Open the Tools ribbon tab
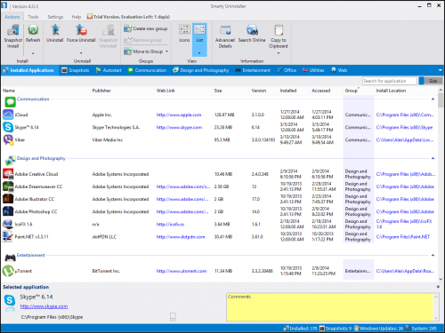 click(33, 17)
